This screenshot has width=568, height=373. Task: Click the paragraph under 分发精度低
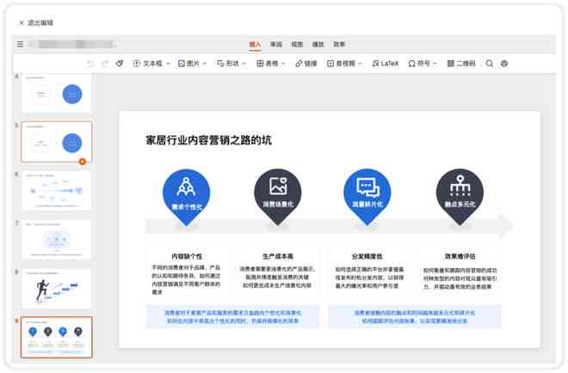point(369,278)
